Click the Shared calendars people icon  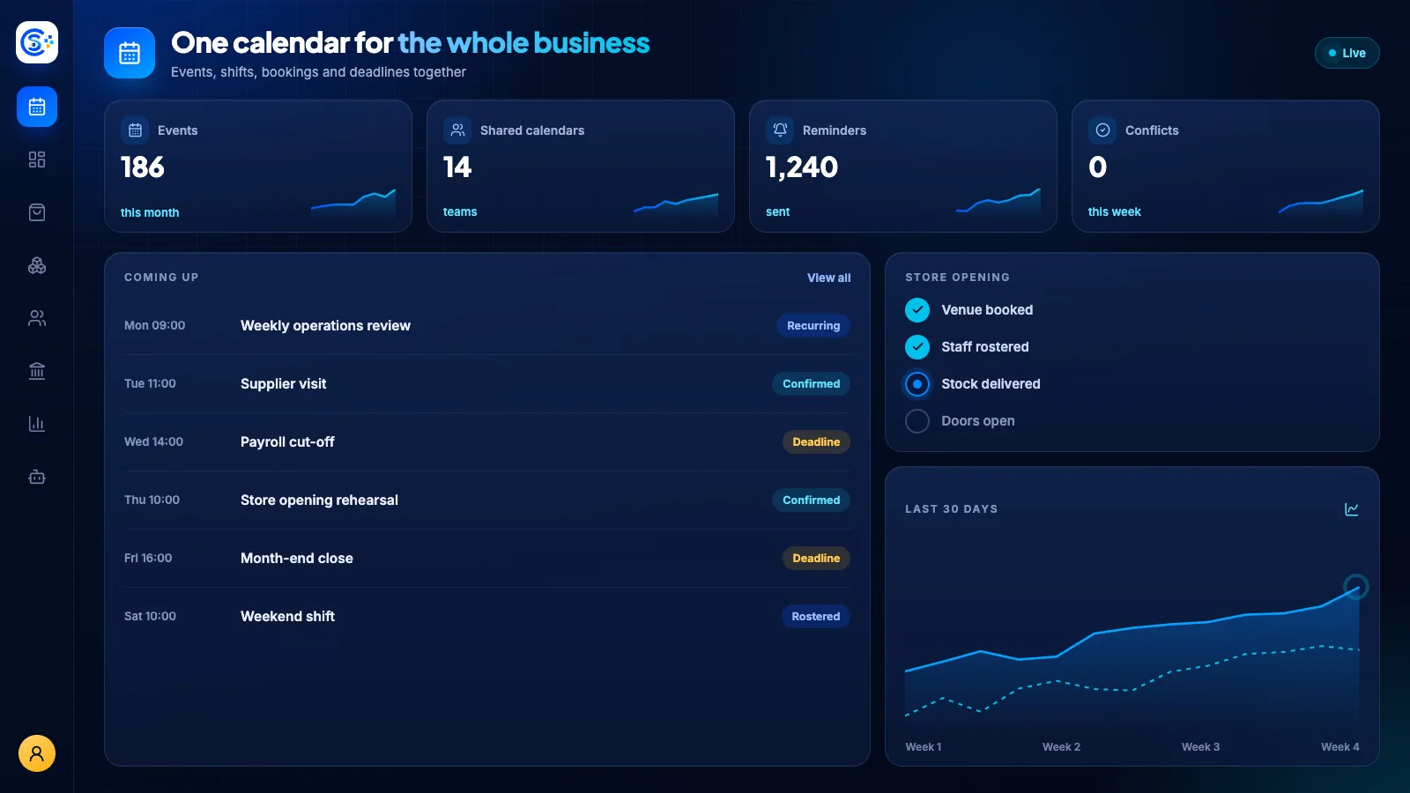[457, 130]
